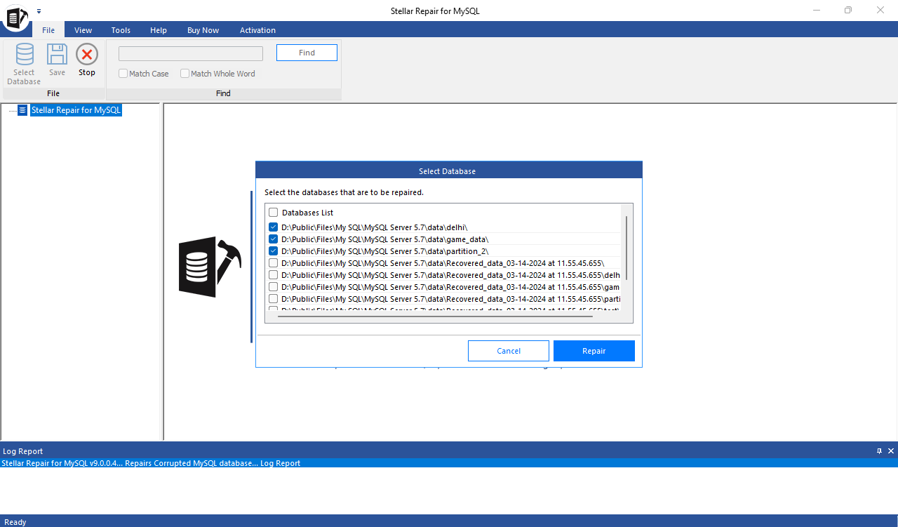Toggle the Match Case checkbox
Image resolution: width=898 pixels, height=527 pixels.
(x=123, y=74)
